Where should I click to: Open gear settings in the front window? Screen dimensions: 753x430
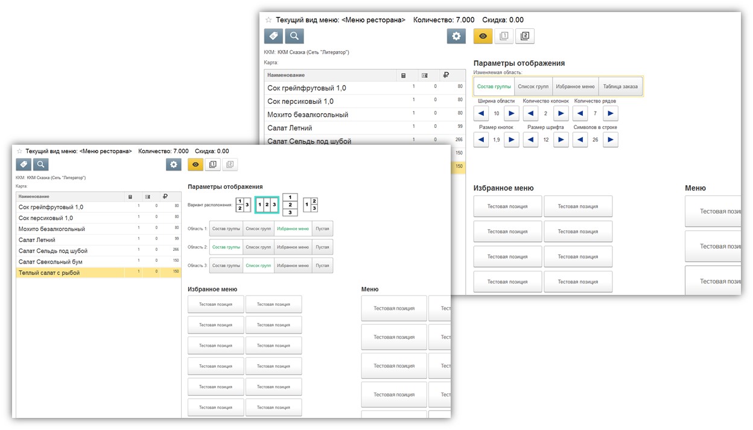coord(174,164)
